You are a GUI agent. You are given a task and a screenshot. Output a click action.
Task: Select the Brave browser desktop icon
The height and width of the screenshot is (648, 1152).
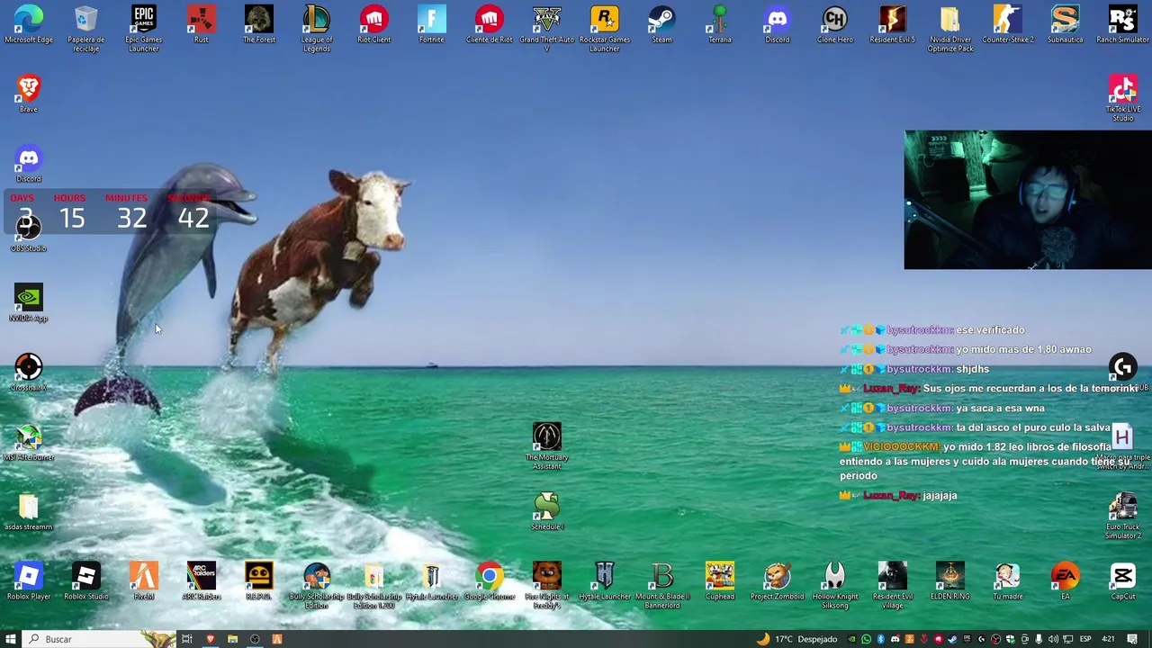click(29, 94)
